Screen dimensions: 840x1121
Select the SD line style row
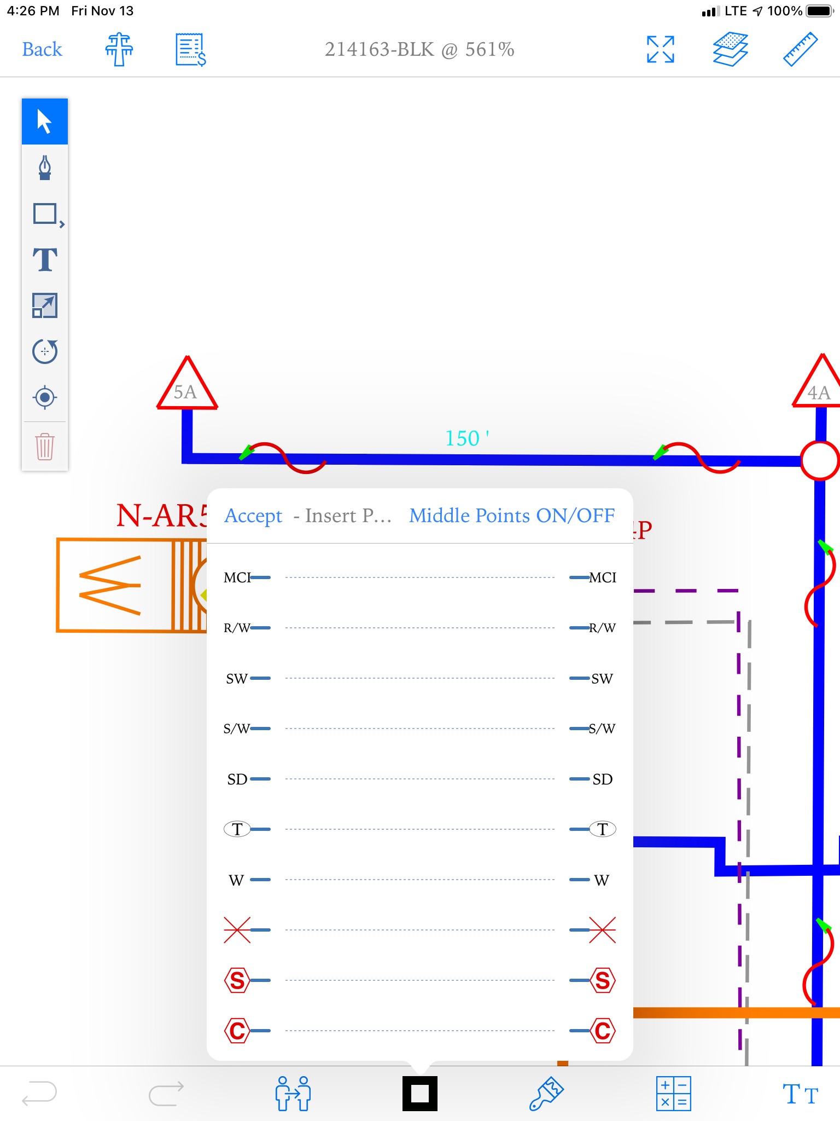[x=420, y=779]
